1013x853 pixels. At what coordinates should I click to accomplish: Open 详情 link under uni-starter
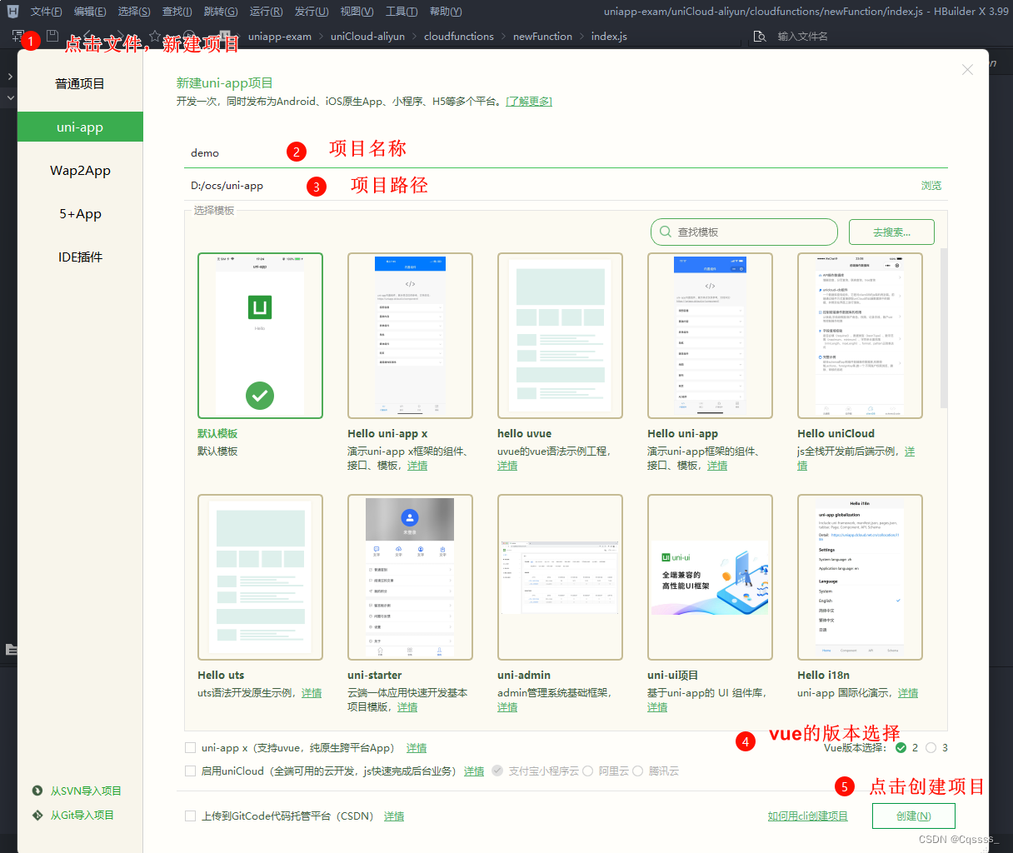pos(407,707)
